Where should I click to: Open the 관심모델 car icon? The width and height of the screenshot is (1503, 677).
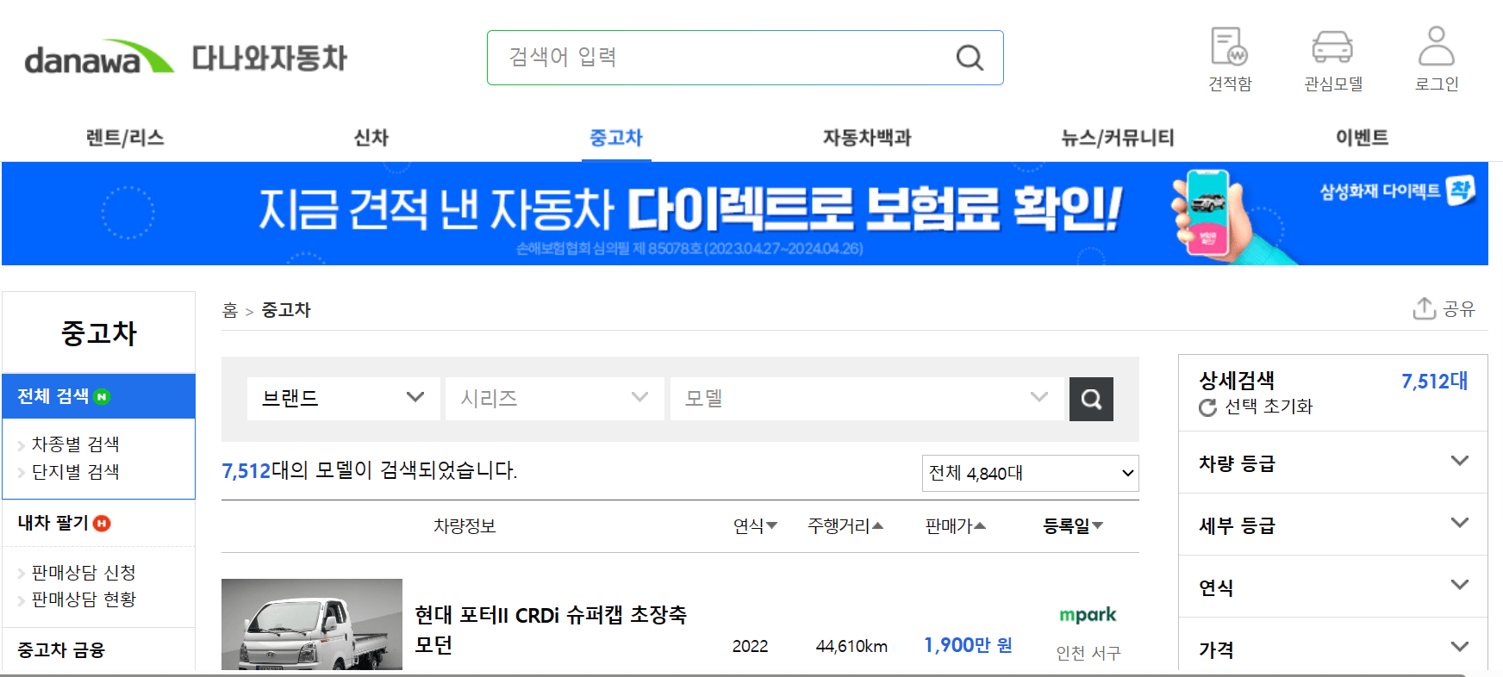coord(1332,47)
